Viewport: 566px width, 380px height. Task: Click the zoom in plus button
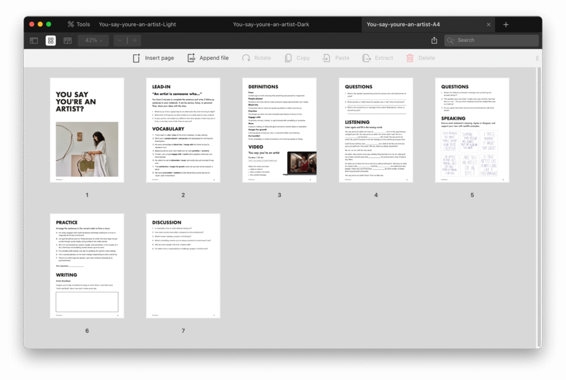134,40
